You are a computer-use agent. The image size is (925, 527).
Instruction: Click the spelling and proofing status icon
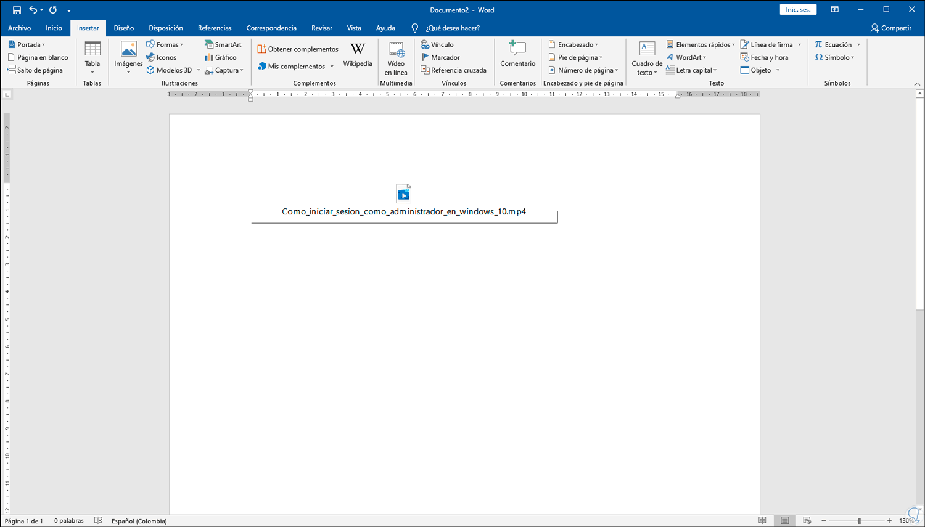pyautogui.click(x=98, y=521)
